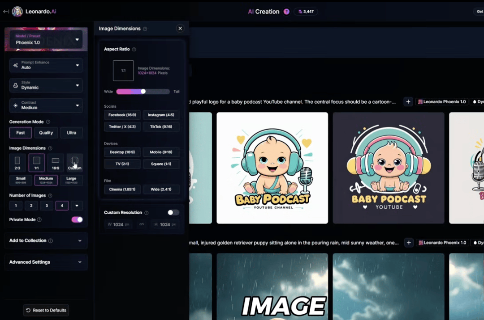Click Leonardo Phoenix 1.0 tag on golden retriever row
Image resolution: width=484 pixels, height=320 pixels.
[442, 243]
